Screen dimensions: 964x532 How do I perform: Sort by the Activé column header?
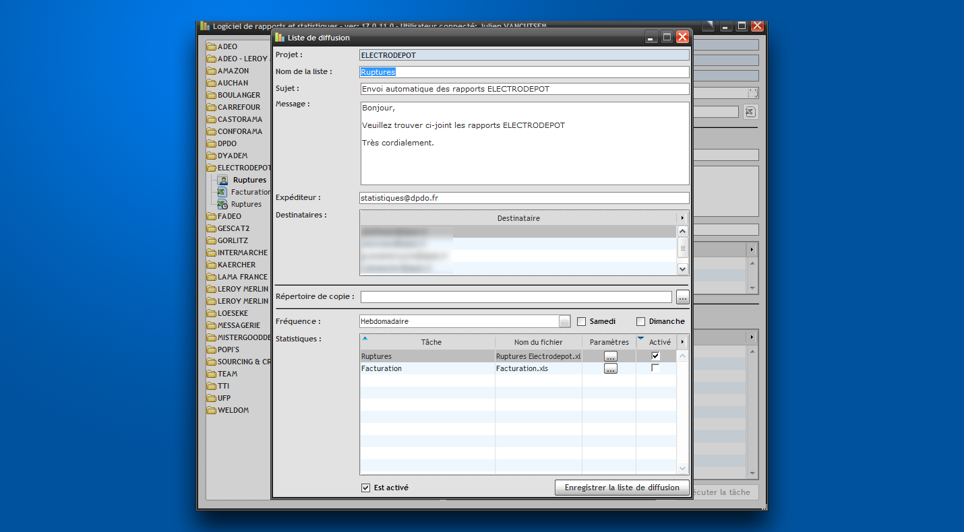[657, 342]
